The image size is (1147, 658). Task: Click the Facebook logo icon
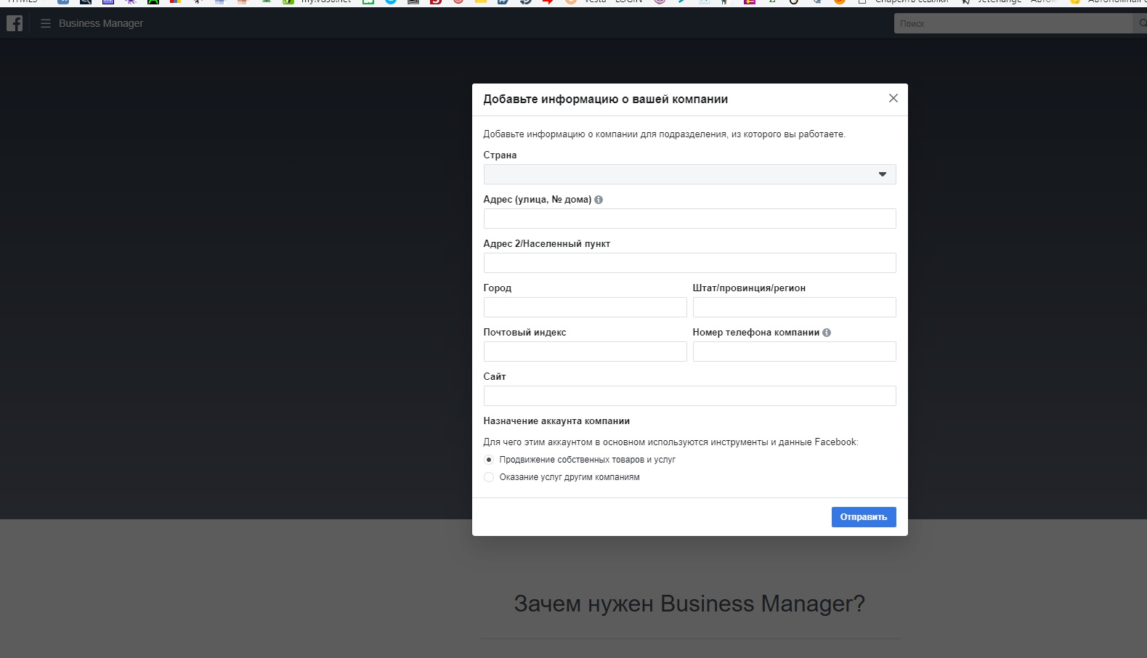coord(15,23)
